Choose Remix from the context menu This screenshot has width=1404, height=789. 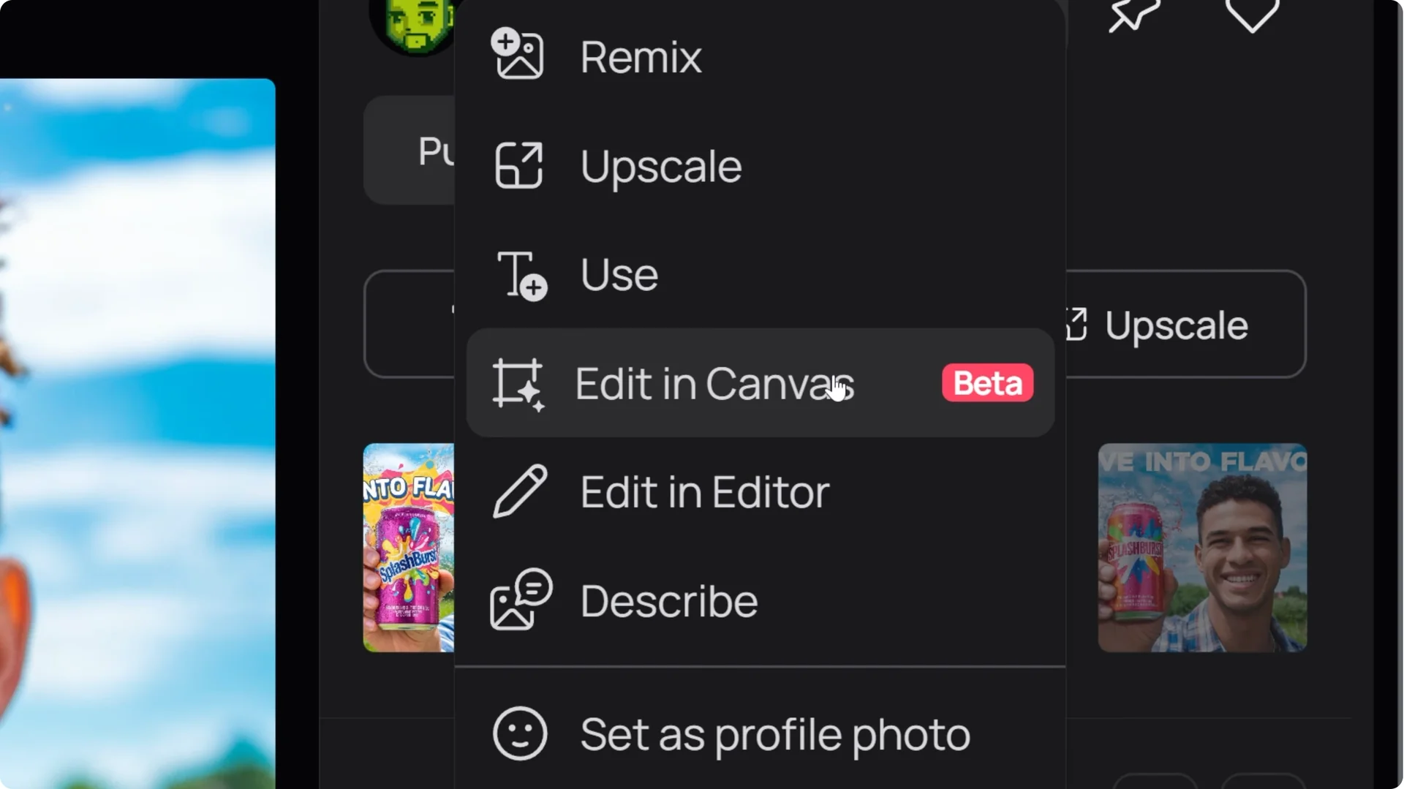click(640, 56)
